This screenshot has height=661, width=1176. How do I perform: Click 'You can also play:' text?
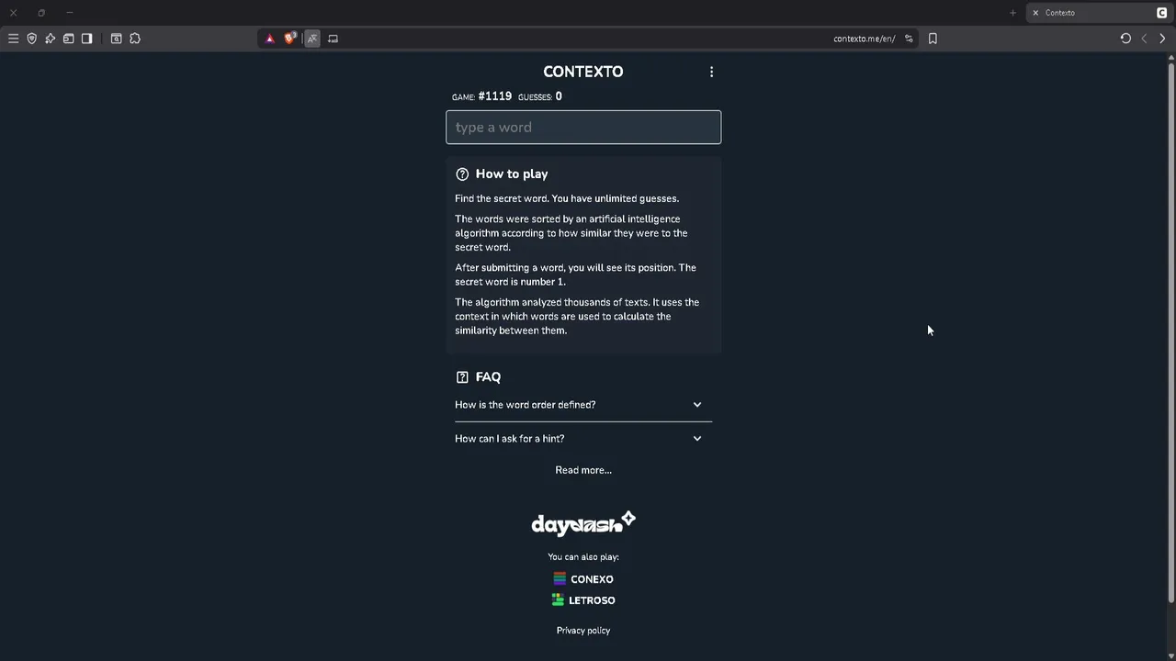pyautogui.click(x=583, y=556)
